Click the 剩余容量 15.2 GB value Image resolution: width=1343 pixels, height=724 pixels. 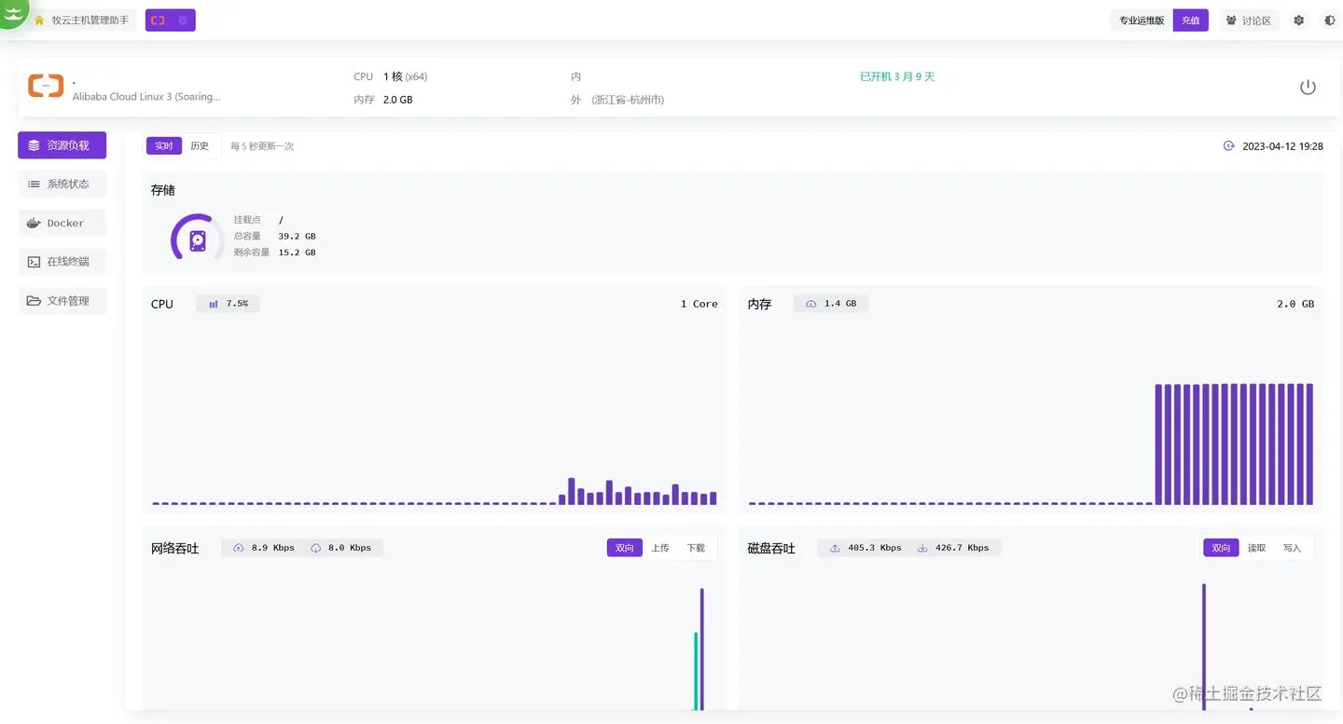tap(297, 253)
